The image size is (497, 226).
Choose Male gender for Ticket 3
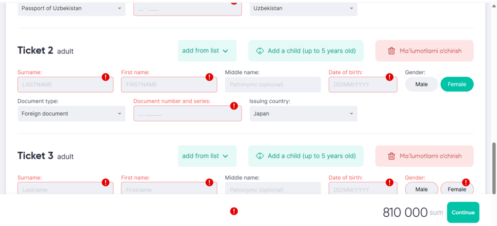click(x=421, y=189)
